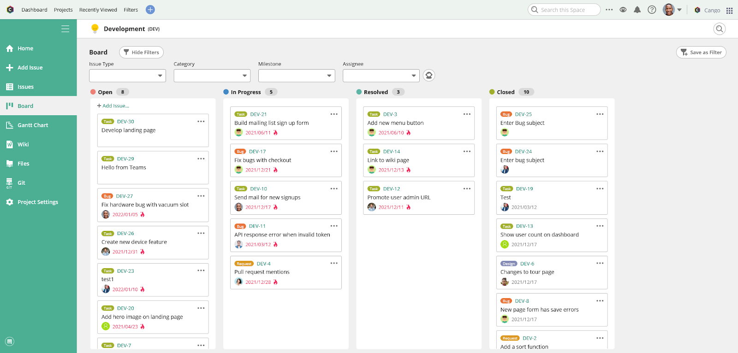Select Recently Viewed in top menu
738x353 pixels.
[98, 10]
